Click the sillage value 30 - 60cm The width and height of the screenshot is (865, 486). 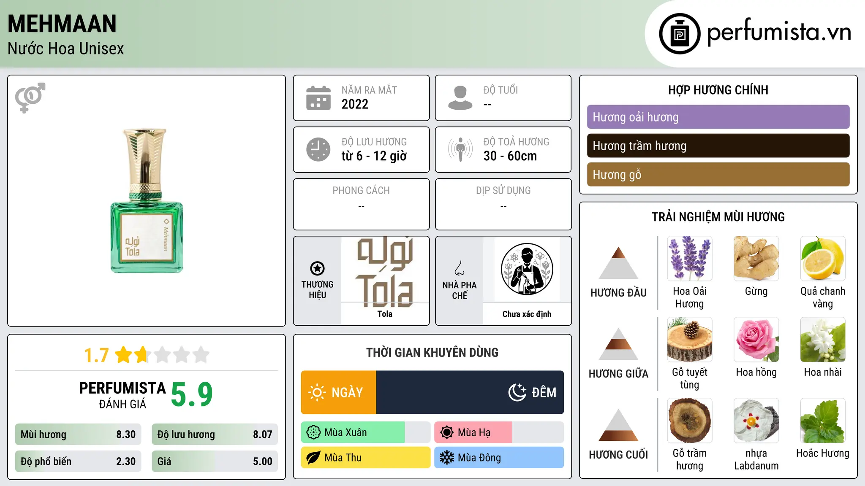tap(510, 156)
